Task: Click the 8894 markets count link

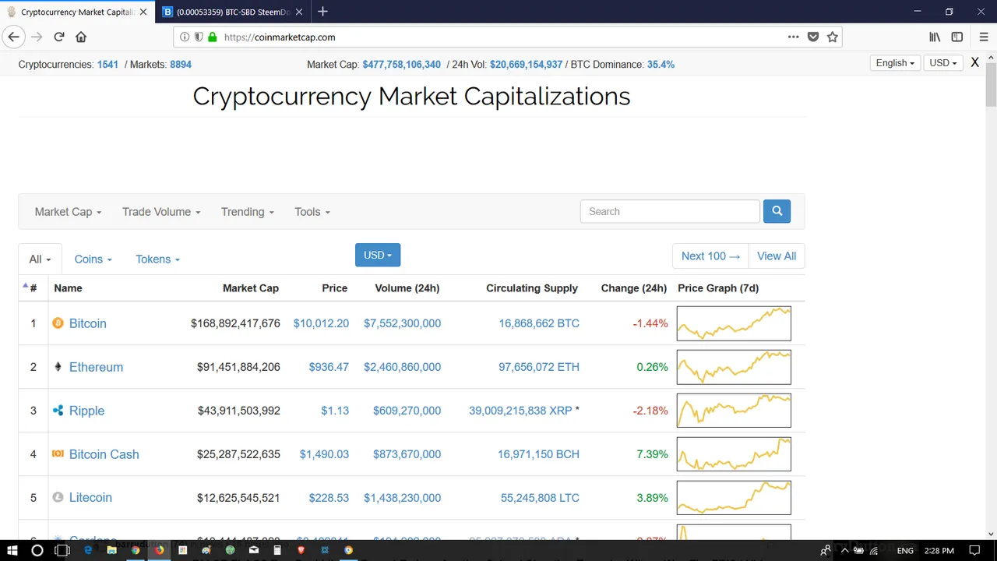Action: [181, 65]
